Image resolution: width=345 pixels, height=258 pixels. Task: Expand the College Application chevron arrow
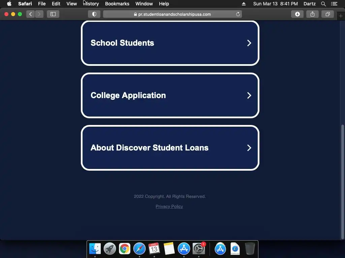coord(249,95)
